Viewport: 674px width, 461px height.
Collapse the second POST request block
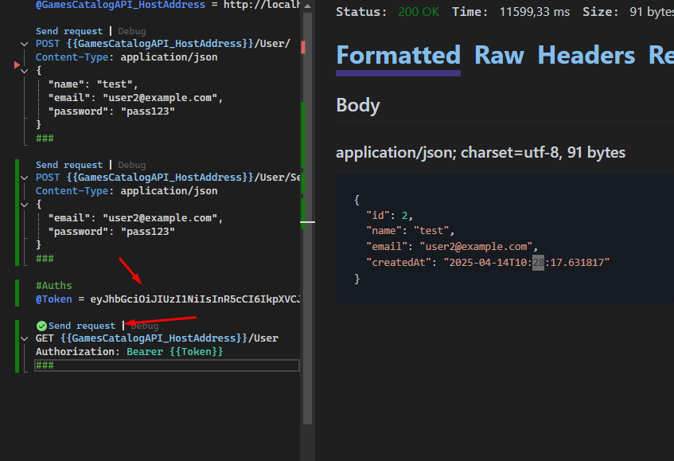click(x=25, y=178)
